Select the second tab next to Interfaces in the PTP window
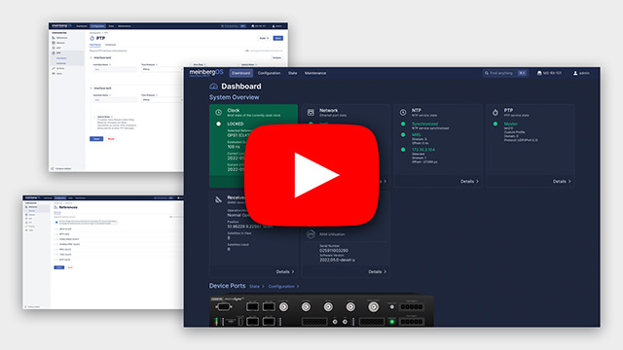 110,45
